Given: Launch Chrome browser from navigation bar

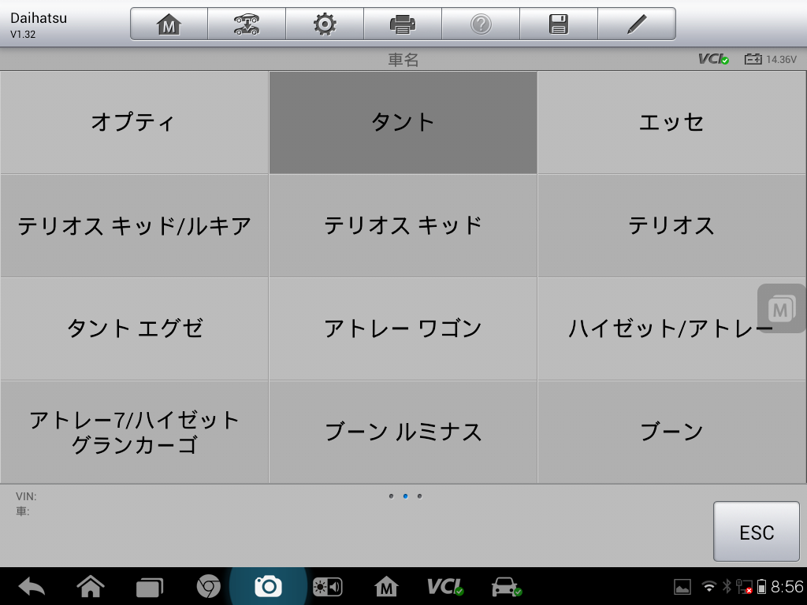Looking at the screenshot, I should [x=208, y=586].
